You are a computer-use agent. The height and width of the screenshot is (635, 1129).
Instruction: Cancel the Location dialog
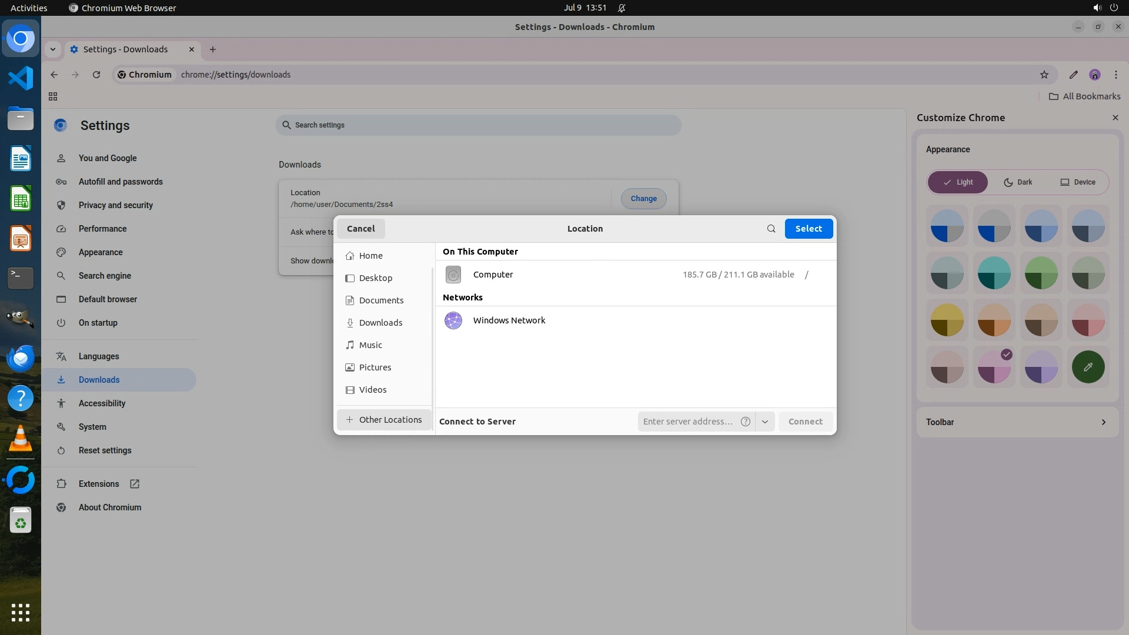pos(360,229)
